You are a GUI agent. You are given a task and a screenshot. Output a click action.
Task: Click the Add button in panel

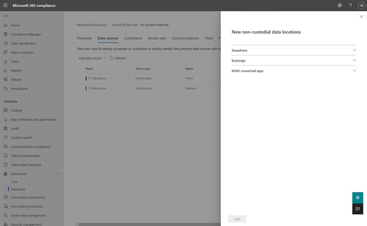point(237,219)
